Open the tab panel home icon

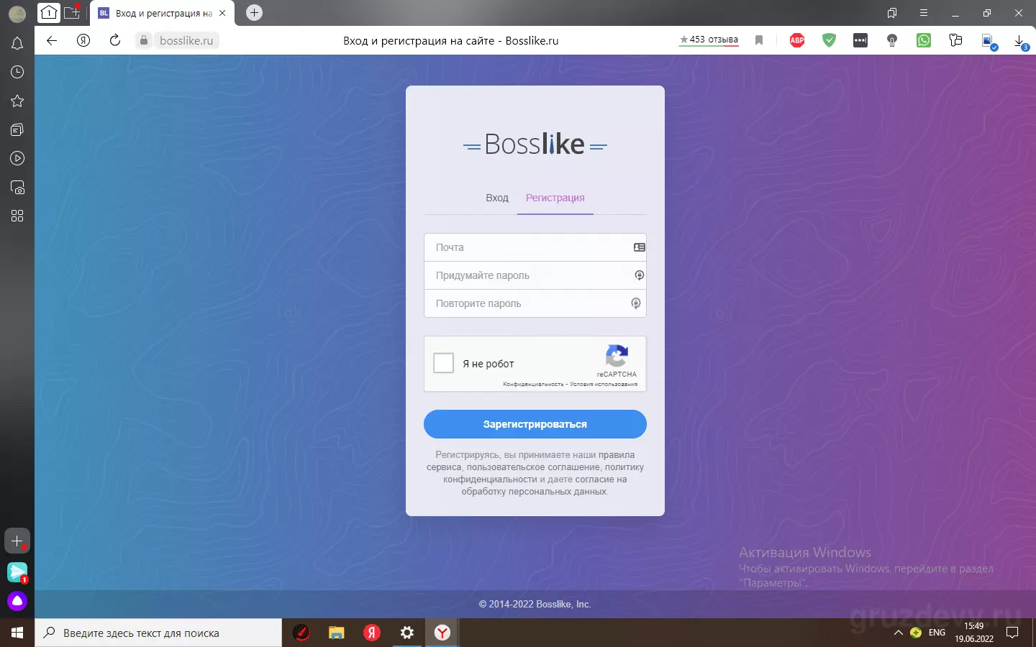(48, 12)
